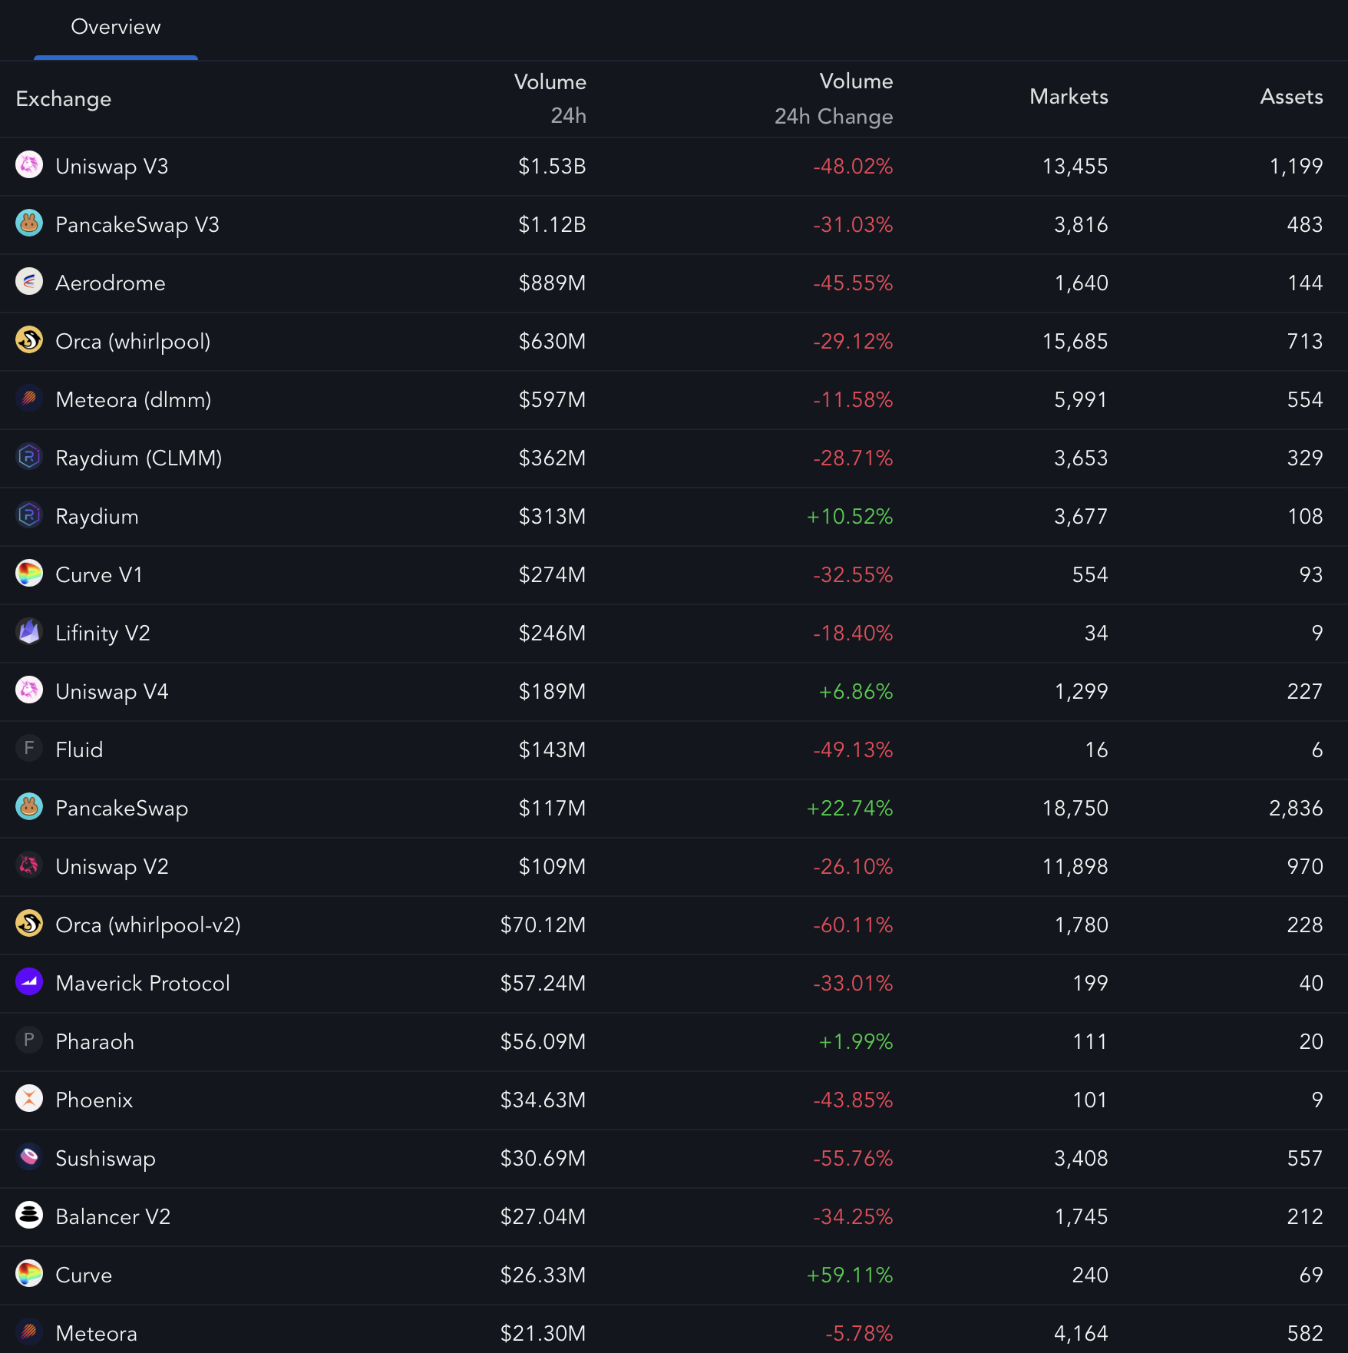Click the Curve V1 rainbow icon
1348x1353 pixels.
tap(29, 574)
